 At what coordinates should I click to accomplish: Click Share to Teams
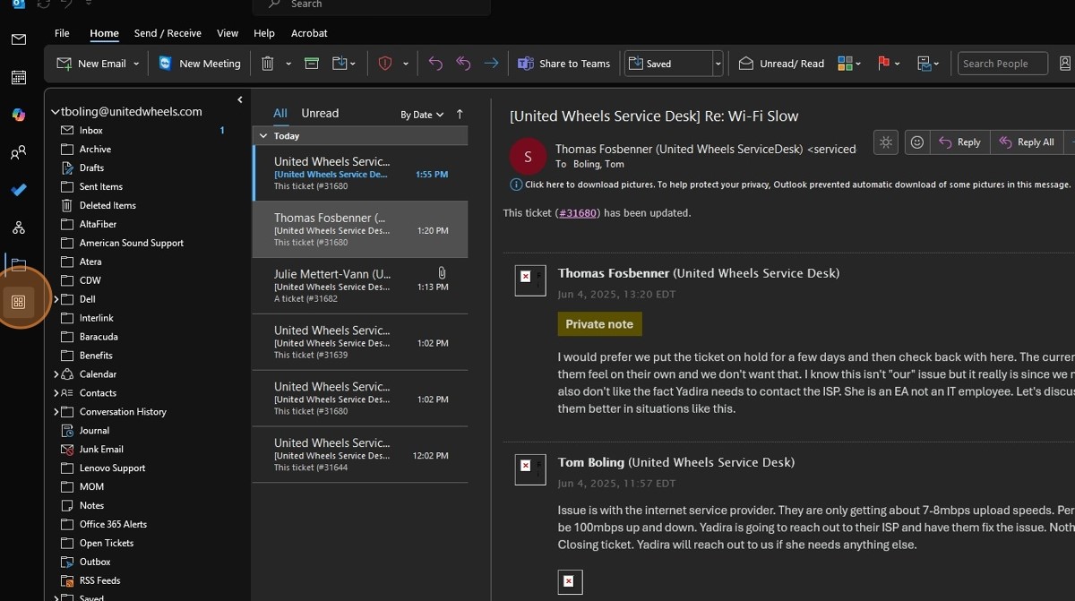tap(564, 64)
